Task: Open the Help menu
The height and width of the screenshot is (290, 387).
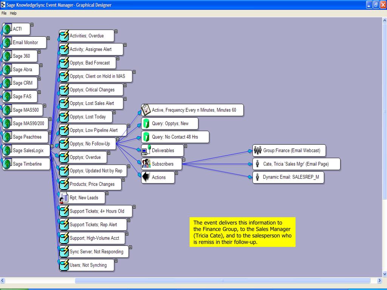Action: pyautogui.click(x=13, y=13)
